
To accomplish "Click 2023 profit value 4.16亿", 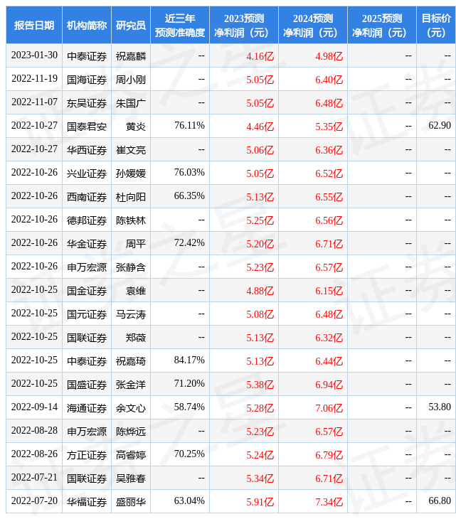I will [x=260, y=56].
